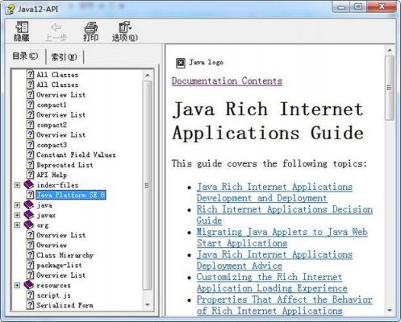This screenshot has height=322, width=401.
Task: Click the contents tree vertical scrollbar thumb
Action: pyautogui.click(x=147, y=185)
